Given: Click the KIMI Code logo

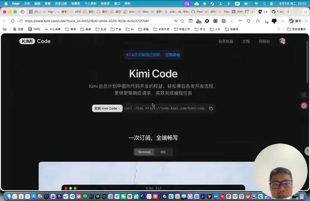Looking at the screenshot, I should coord(35,41).
